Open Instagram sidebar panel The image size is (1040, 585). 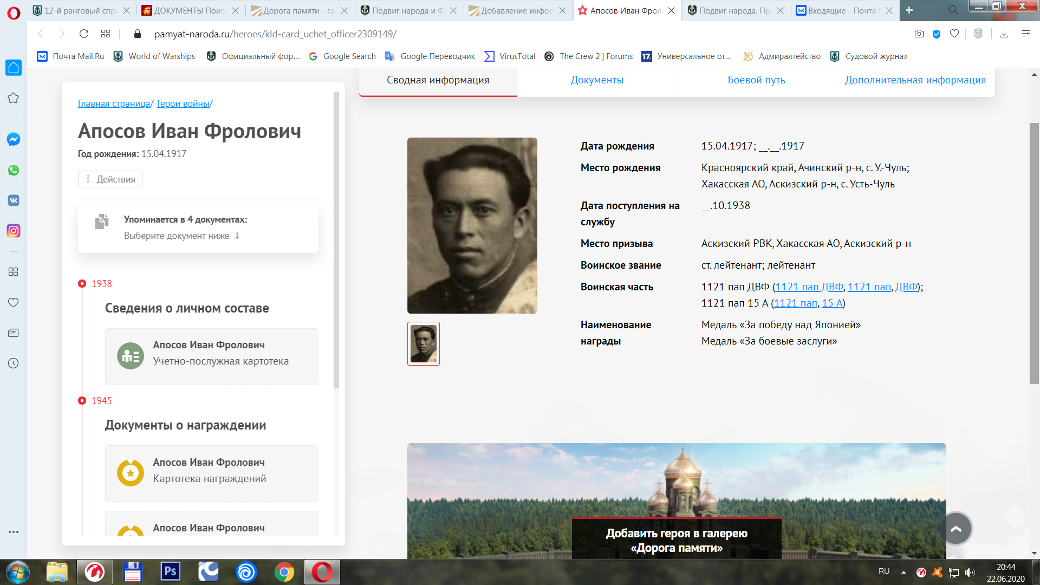click(14, 231)
